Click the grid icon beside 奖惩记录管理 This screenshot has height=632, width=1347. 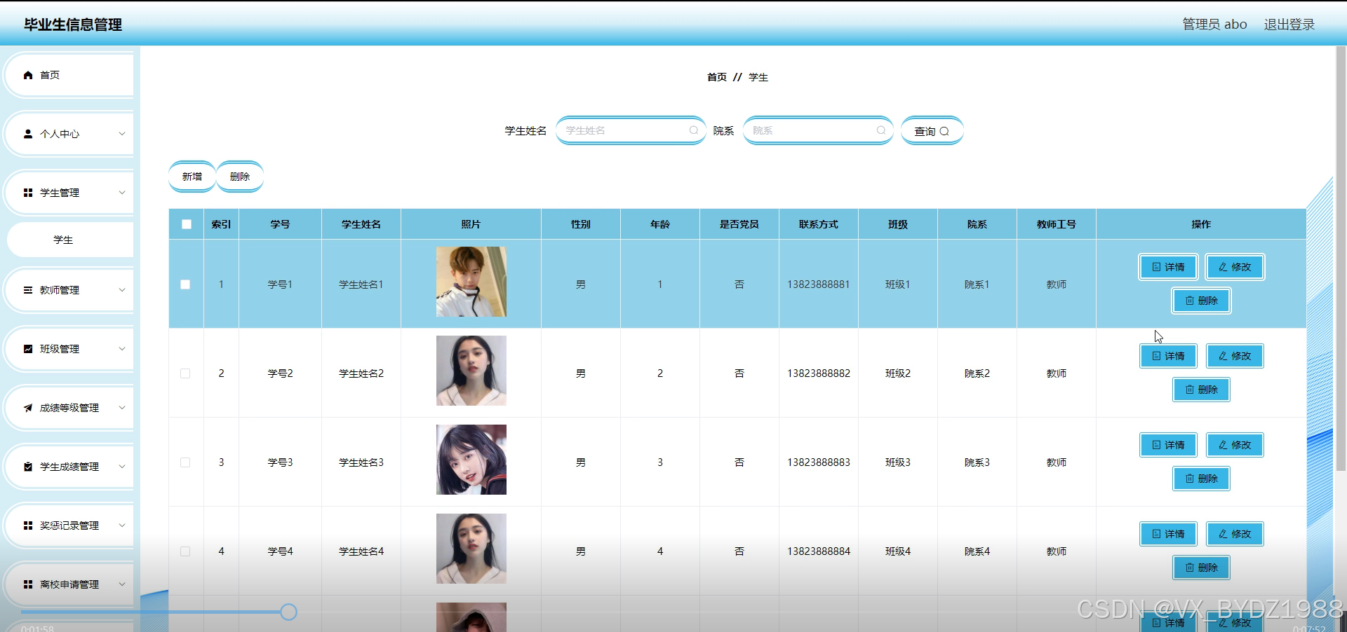click(x=28, y=525)
